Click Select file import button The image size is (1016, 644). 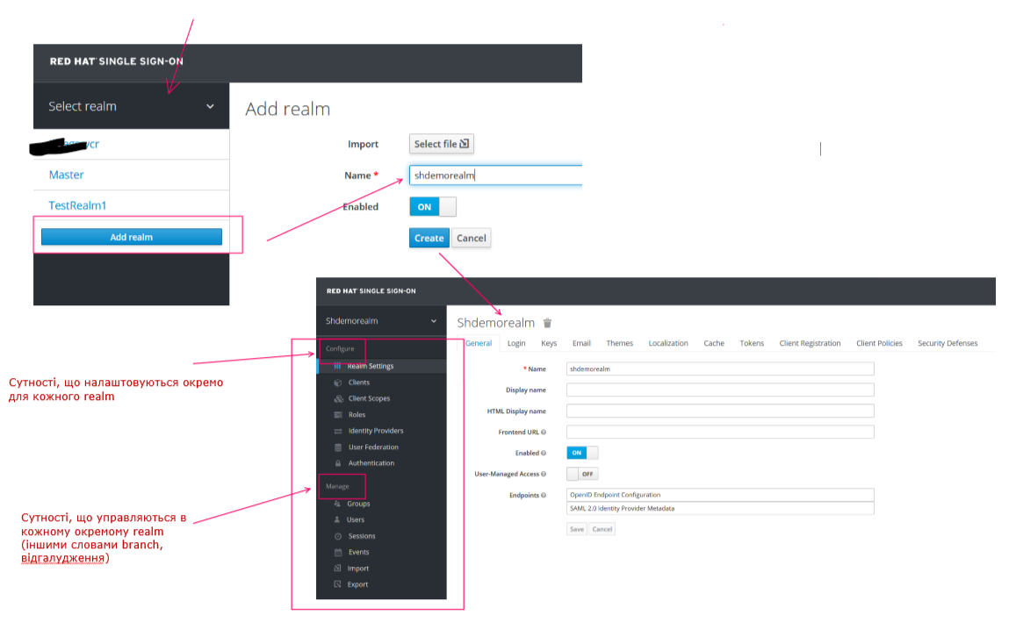pyautogui.click(x=442, y=144)
